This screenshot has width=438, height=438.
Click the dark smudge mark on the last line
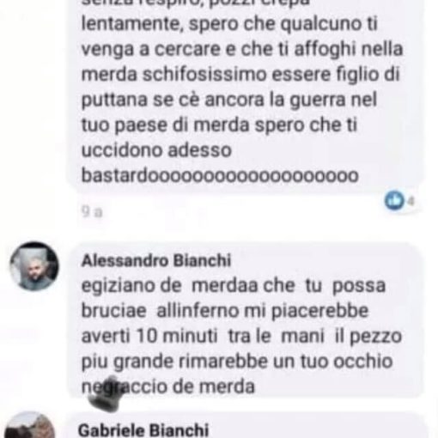click(x=107, y=394)
